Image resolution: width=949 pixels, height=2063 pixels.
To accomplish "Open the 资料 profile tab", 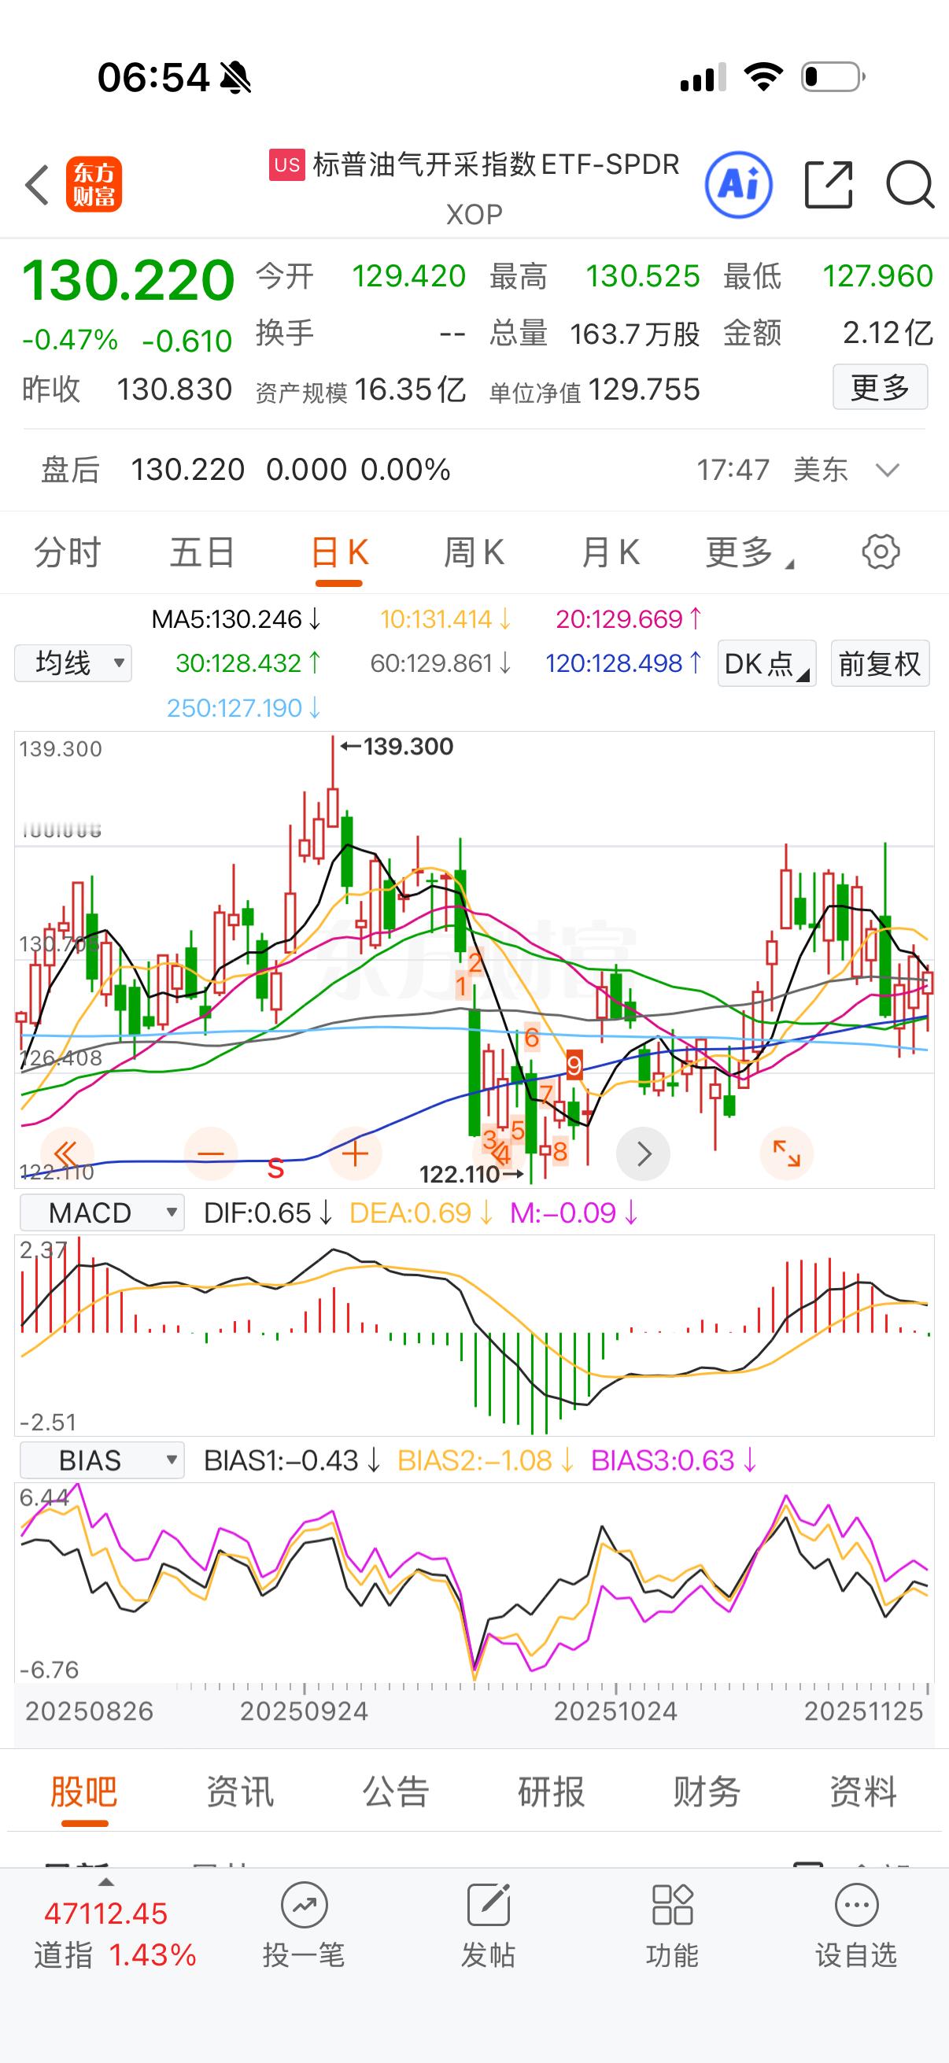I will click(x=862, y=1792).
